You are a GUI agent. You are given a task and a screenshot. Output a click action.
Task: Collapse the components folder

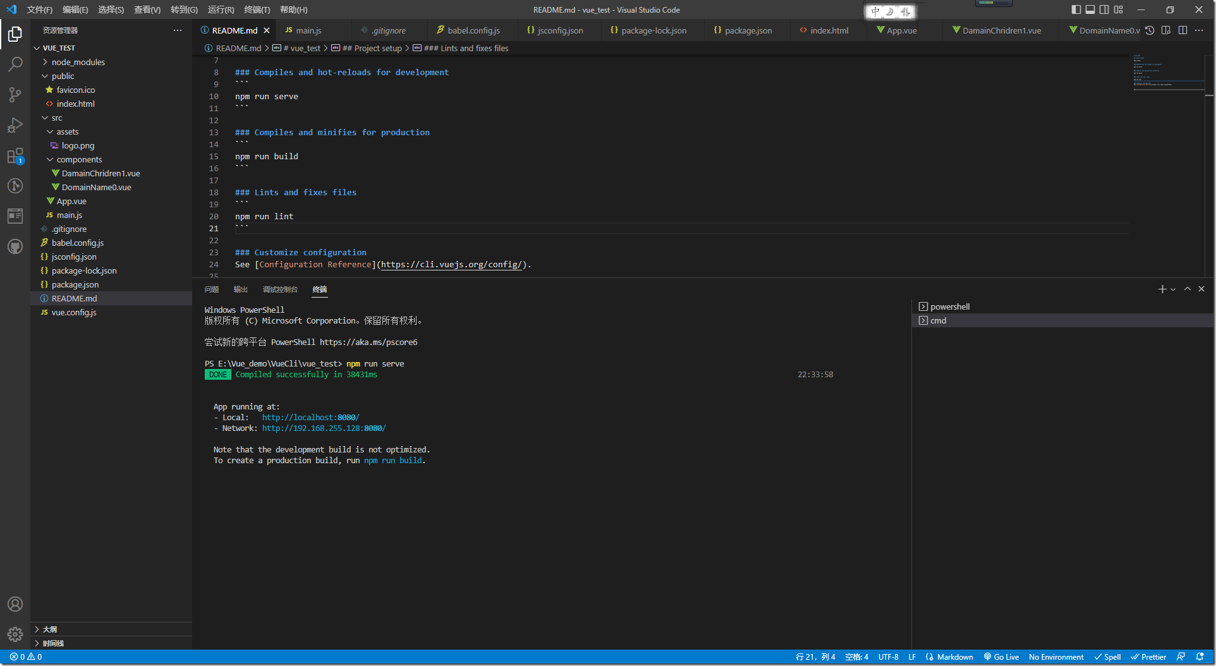[x=111, y=159]
